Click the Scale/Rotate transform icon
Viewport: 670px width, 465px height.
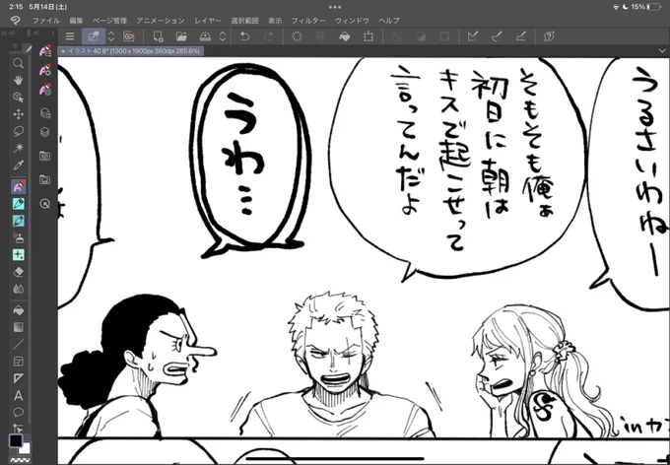click(368, 36)
